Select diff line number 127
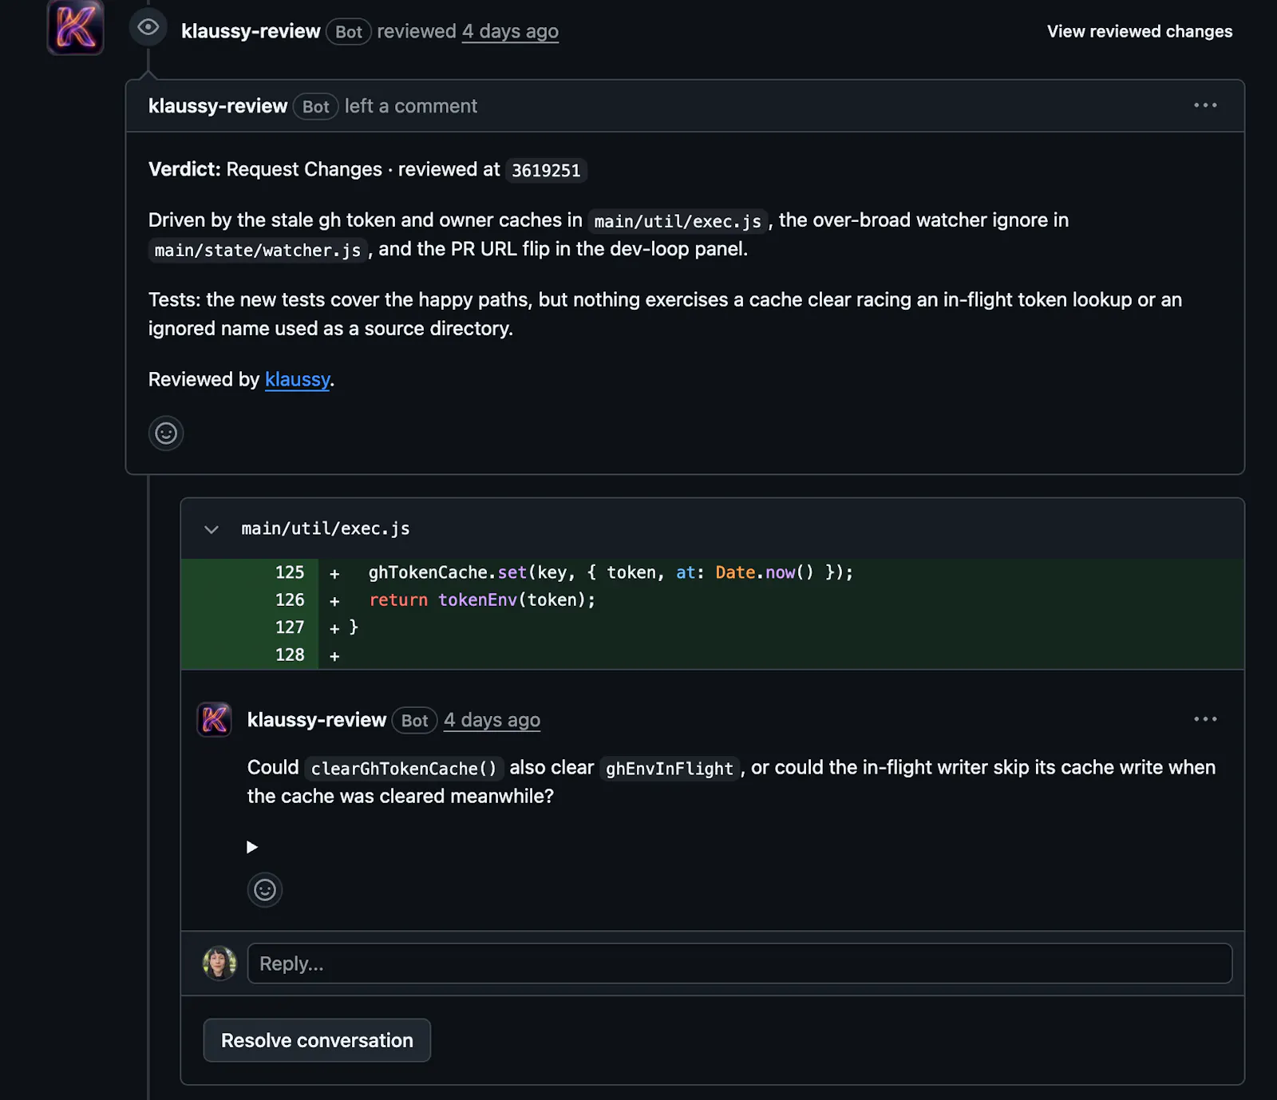 tap(289, 627)
